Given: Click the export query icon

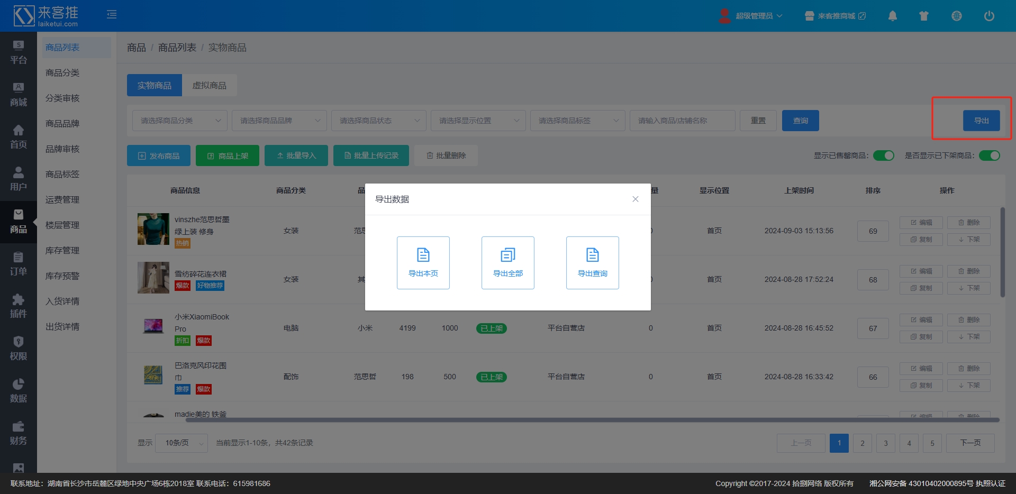Looking at the screenshot, I should click(x=592, y=255).
